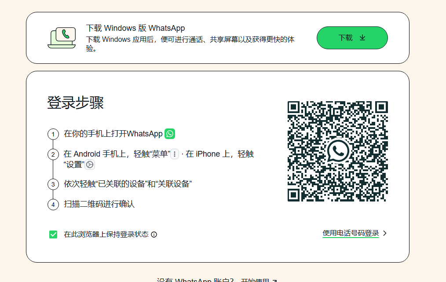
Task: Uncheck the green 保持登录状态 checkbox
Action: [53, 234]
